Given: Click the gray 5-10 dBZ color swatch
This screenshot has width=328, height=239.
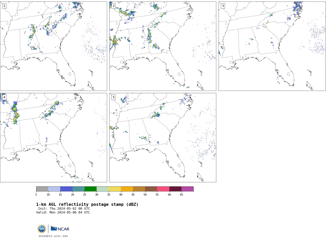Looking at the screenshot, I should pos(42,189).
